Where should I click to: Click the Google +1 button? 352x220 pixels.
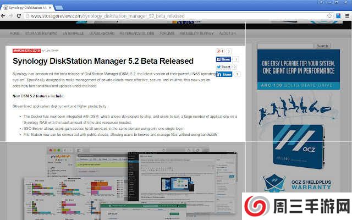[220, 51]
